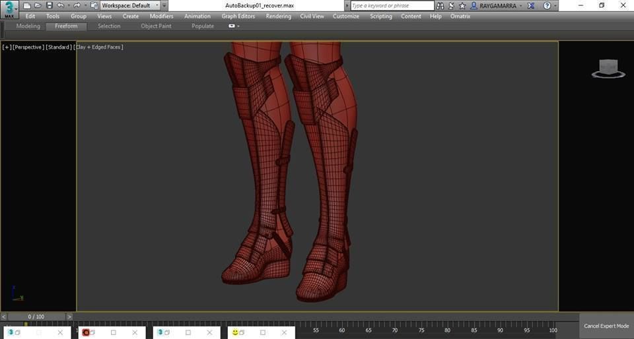Switch to the Populate ribbon tab

click(203, 26)
